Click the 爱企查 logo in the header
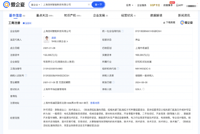This screenshot has width=200, height=134. 14,4
